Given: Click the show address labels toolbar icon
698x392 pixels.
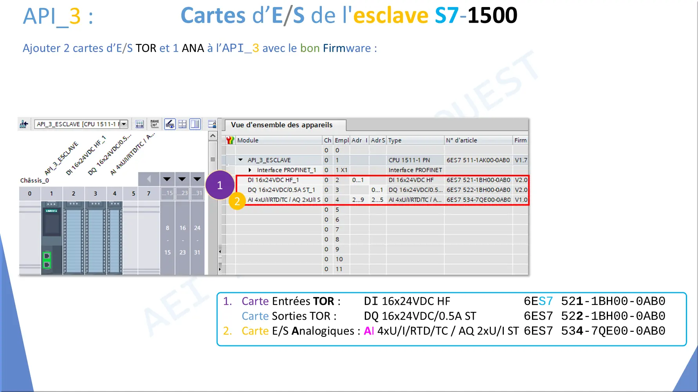Looking at the screenshot, I should (139, 124).
